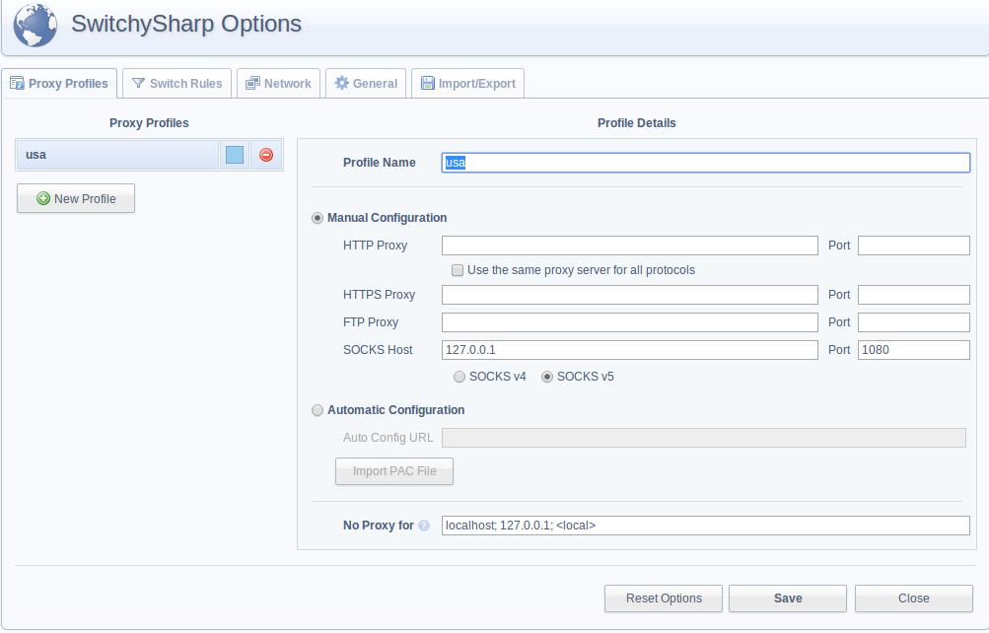Change the usa profile color swatch
989x633 pixels.
235,155
